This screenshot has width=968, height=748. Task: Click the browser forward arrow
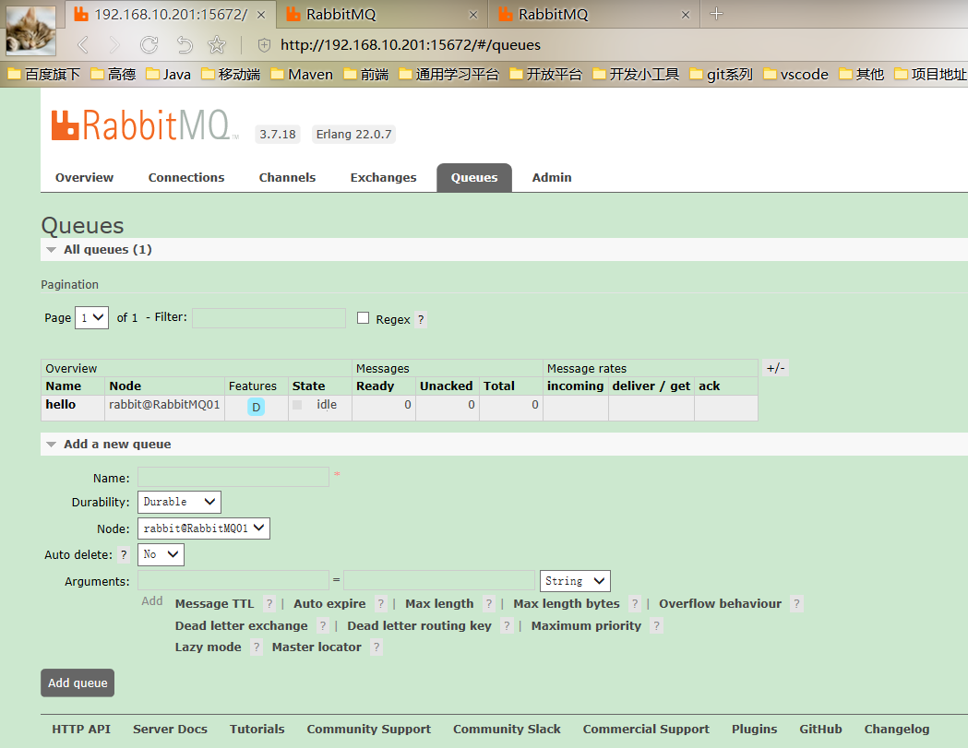[114, 45]
